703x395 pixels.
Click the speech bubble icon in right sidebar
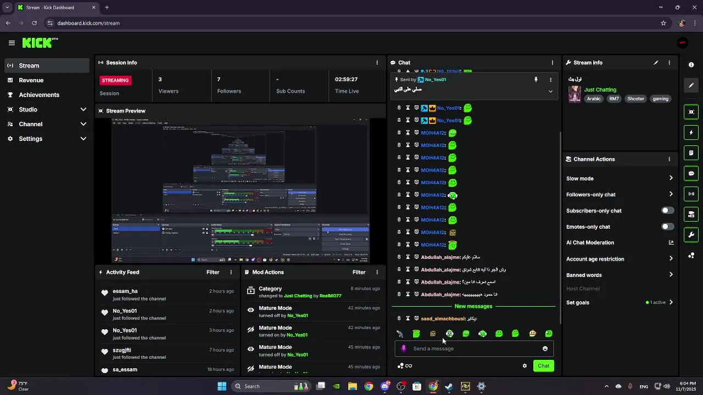click(691, 173)
